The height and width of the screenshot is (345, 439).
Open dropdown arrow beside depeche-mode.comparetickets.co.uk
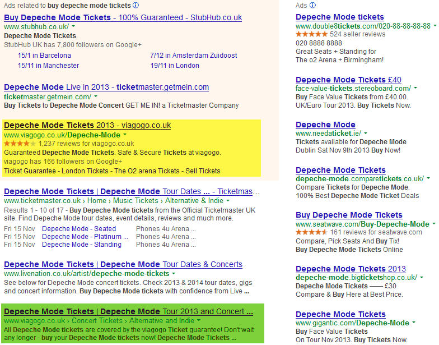tap(428, 178)
